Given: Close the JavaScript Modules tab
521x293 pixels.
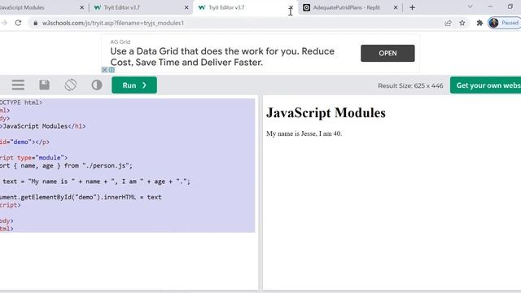Looking at the screenshot, I should point(81,7).
